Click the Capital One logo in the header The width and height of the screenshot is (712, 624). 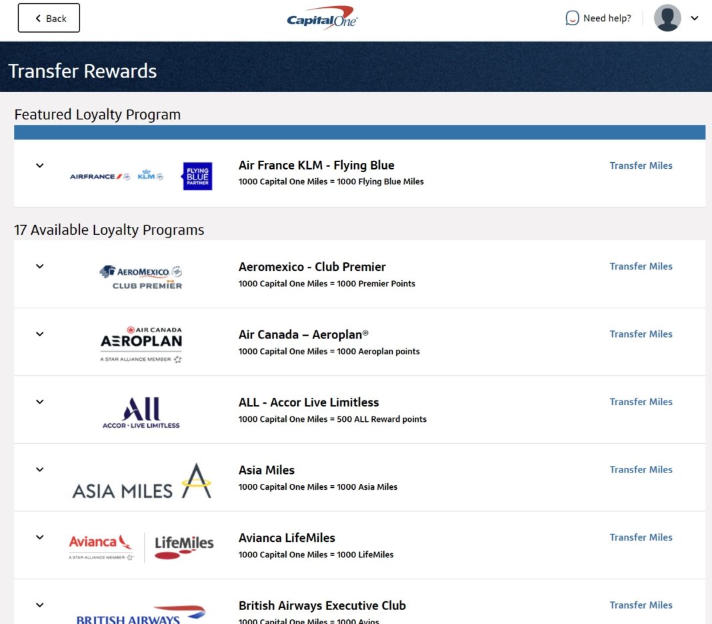pos(322,18)
